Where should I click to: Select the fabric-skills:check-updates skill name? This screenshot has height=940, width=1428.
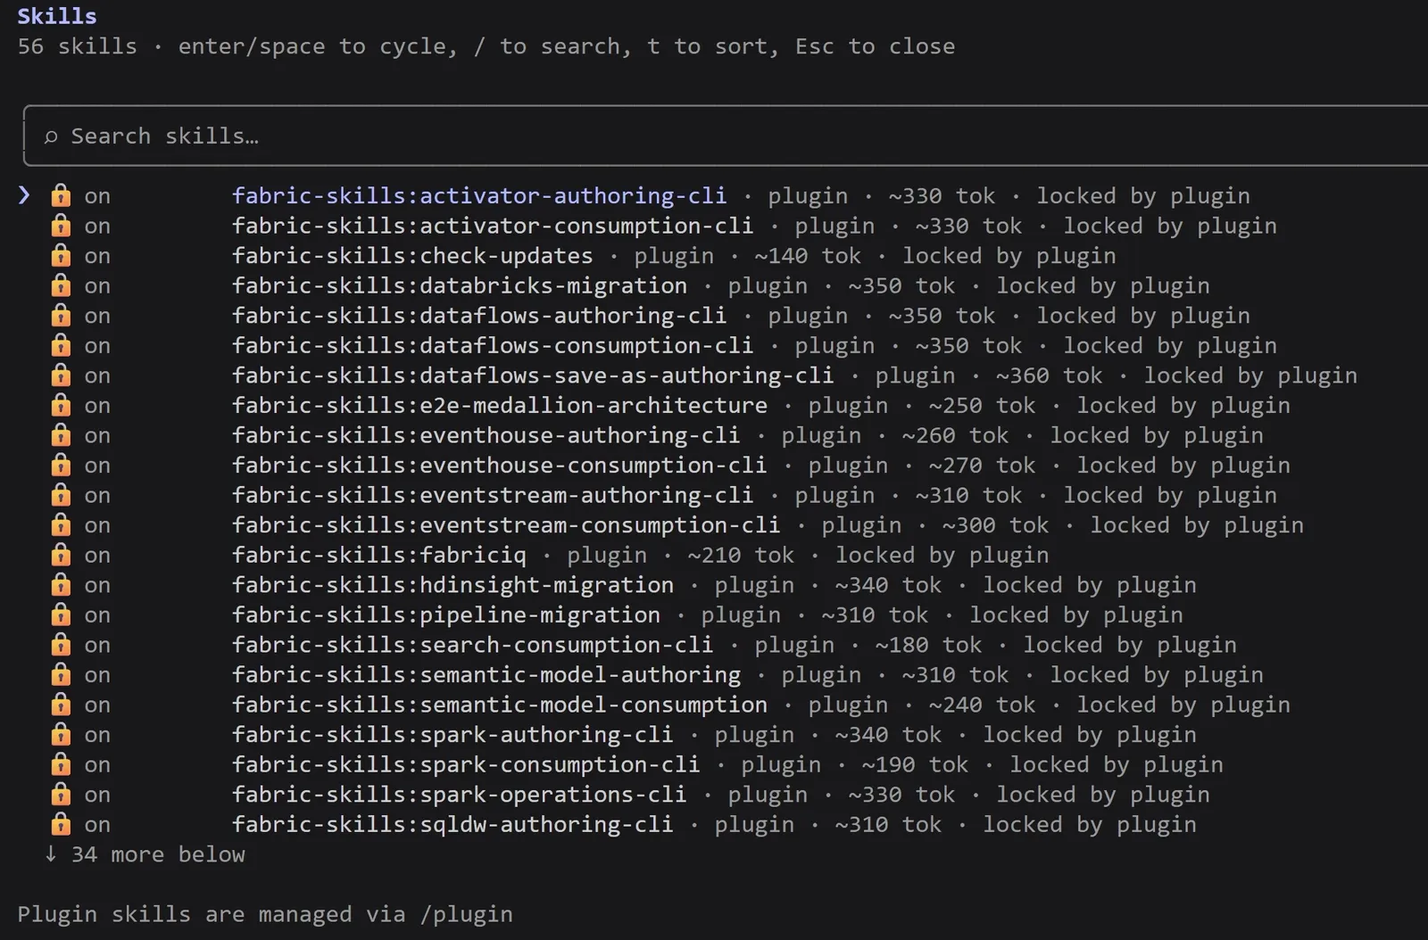tap(412, 256)
